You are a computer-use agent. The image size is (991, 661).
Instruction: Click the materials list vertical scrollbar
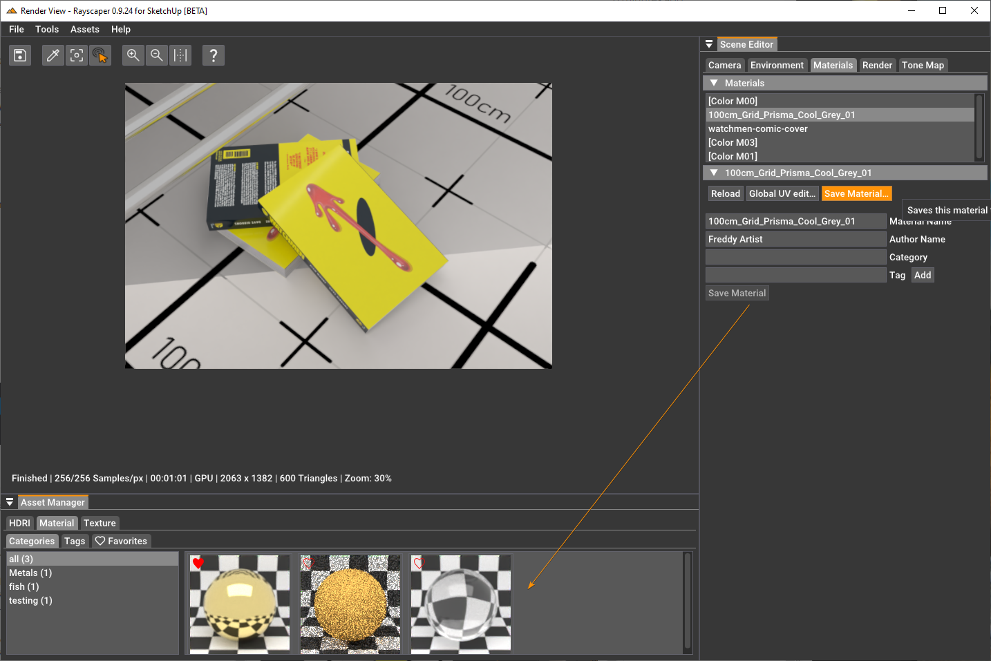(x=979, y=128)
